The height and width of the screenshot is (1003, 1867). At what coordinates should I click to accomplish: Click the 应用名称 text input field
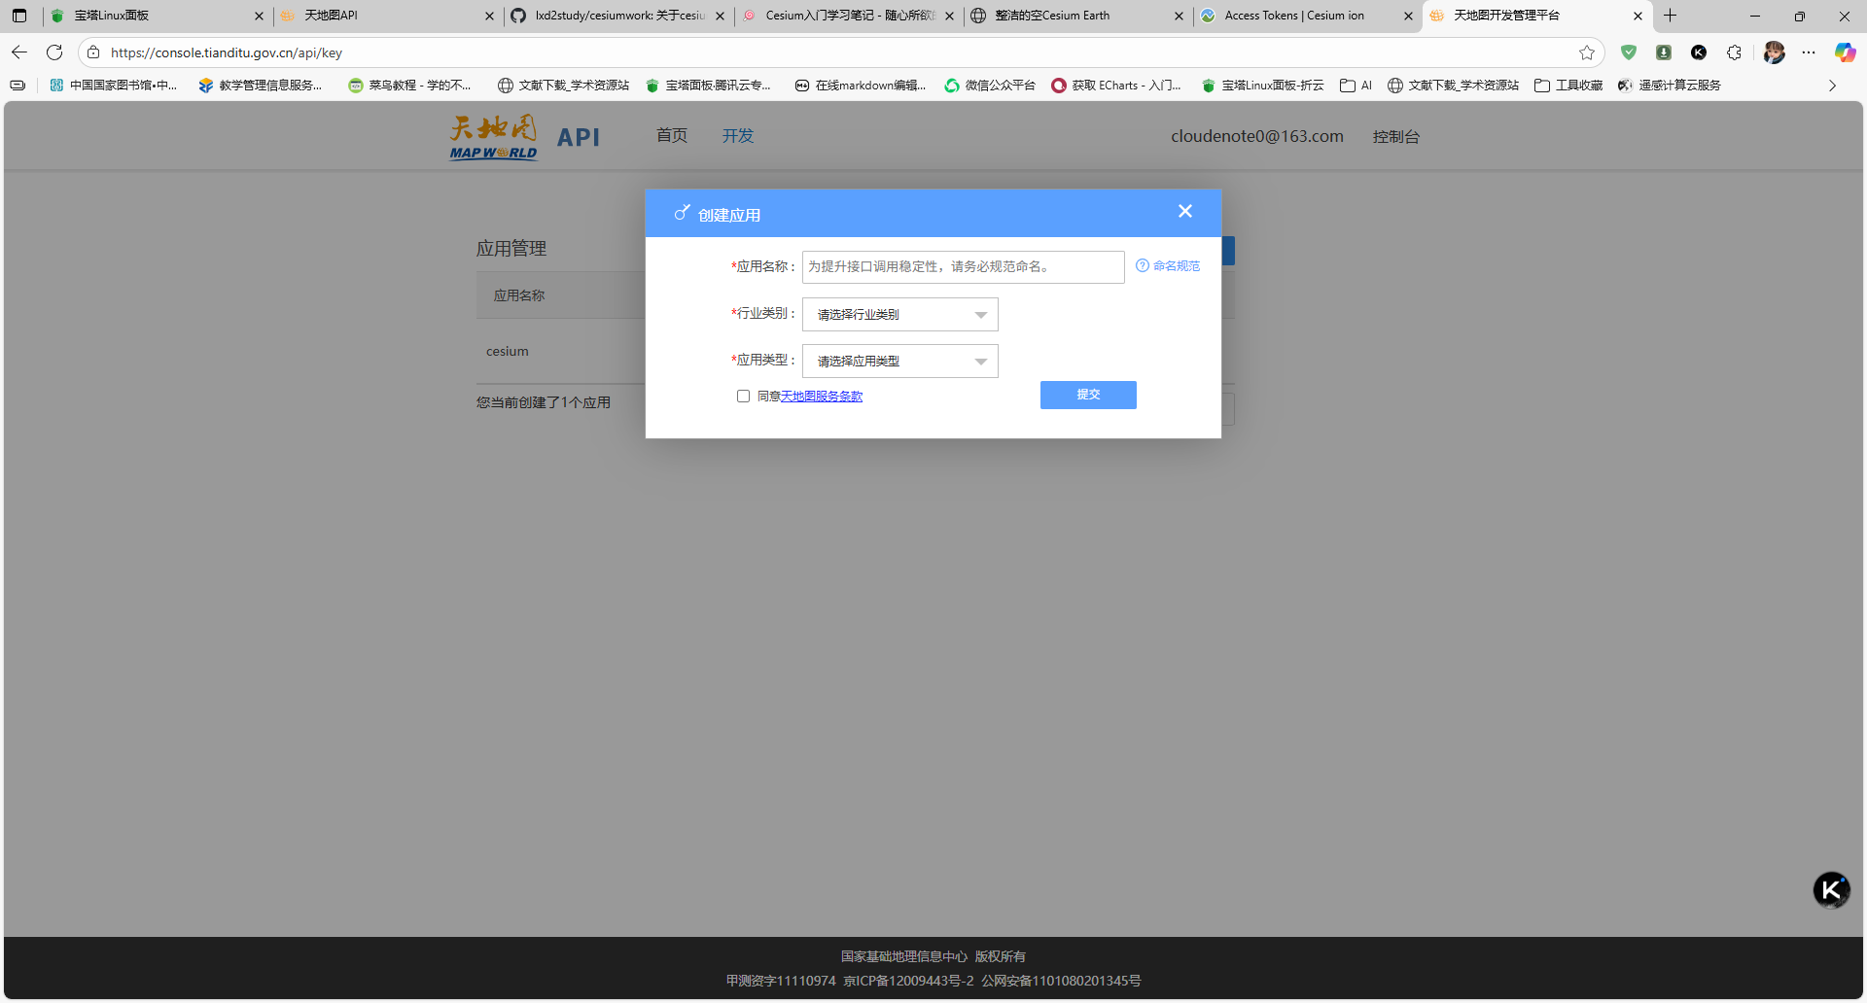(963, 267)
